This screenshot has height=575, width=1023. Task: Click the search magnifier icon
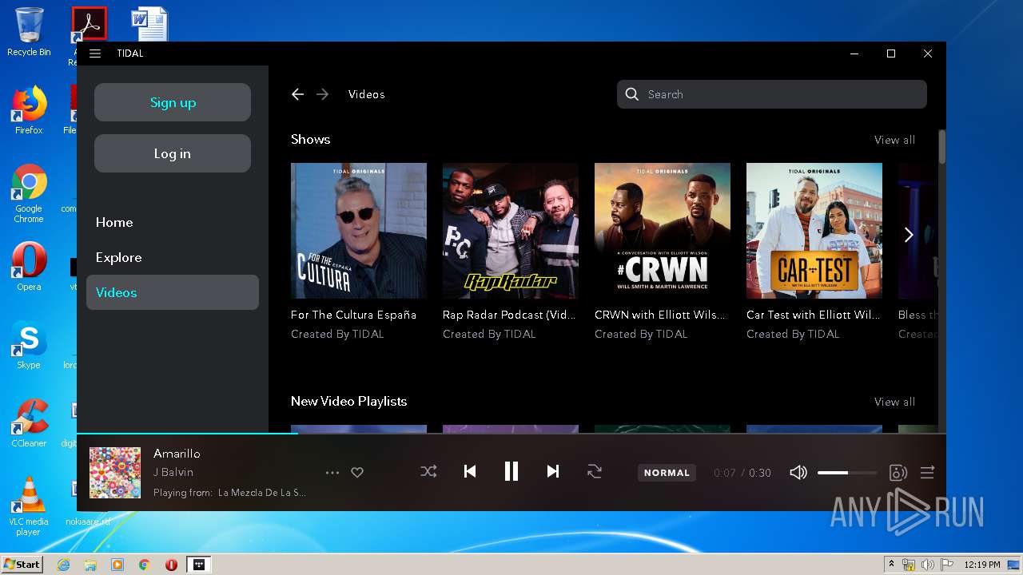632,94
